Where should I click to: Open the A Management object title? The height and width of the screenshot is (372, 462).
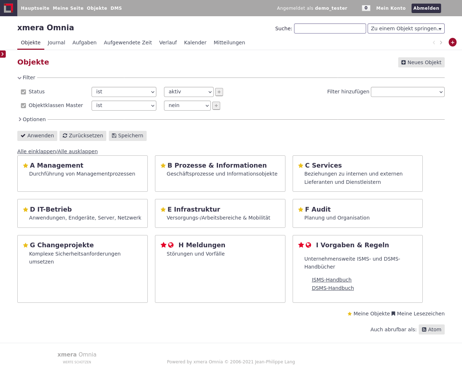pos(57,165)
